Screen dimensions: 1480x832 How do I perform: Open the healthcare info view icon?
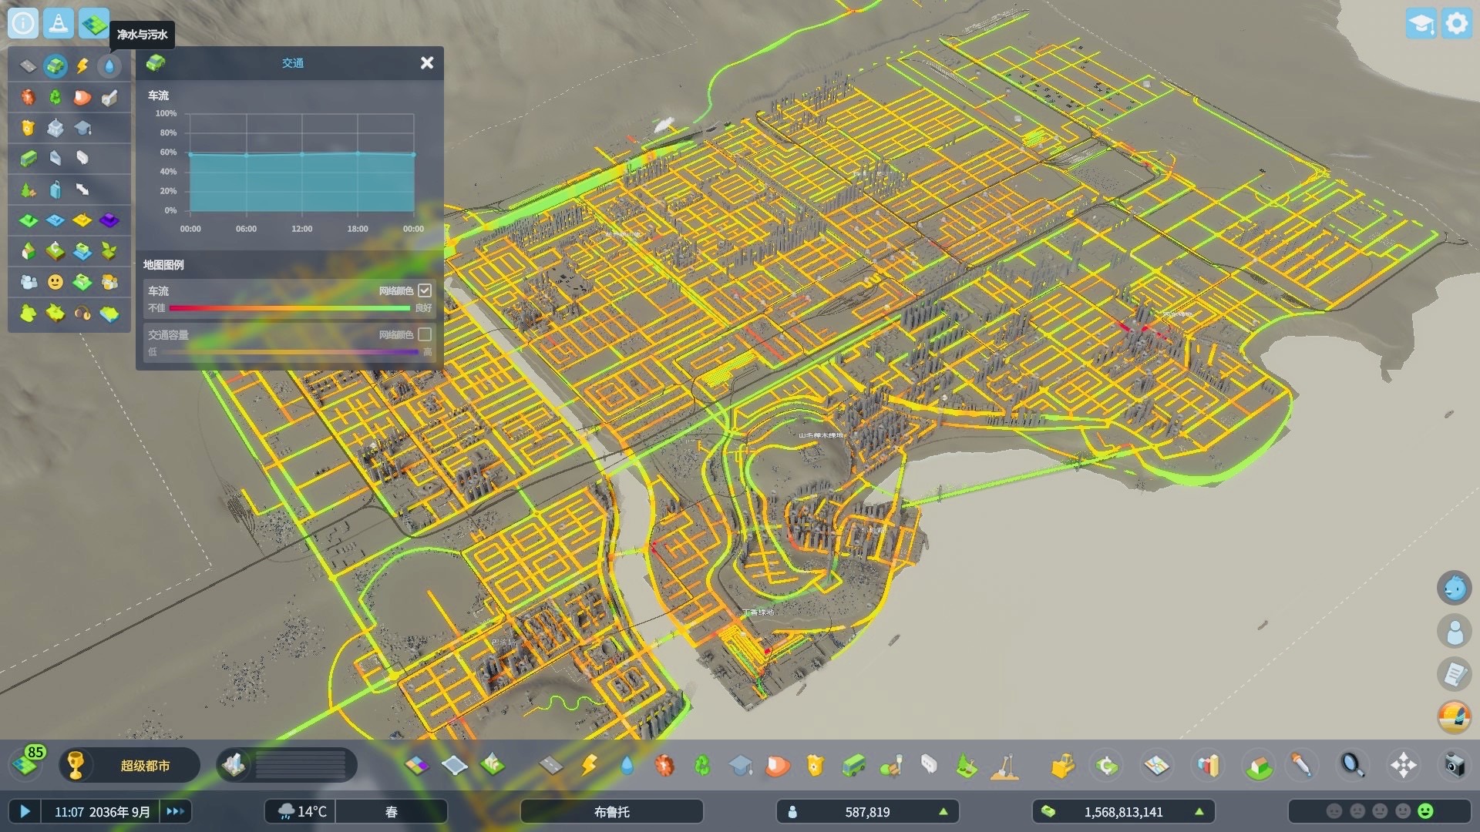[x=28, y=97]
